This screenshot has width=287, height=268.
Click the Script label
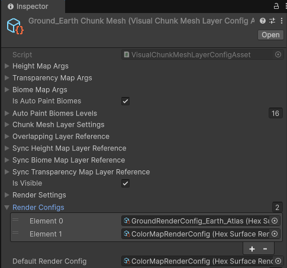click(x=22, y=54)
